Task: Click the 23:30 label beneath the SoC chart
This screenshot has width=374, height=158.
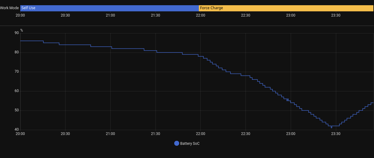Action: [x=336, y=134]
